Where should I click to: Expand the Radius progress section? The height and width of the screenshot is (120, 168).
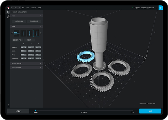(x=41, y=67)
